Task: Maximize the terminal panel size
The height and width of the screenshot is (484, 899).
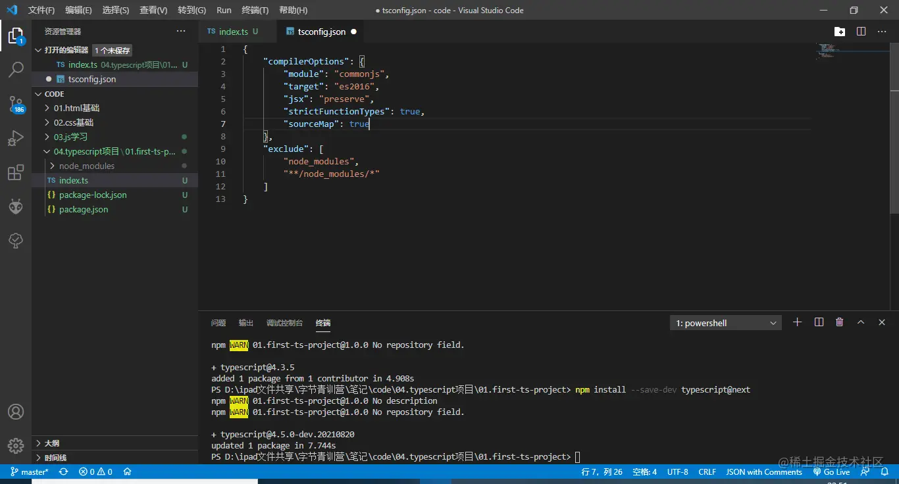Action: click(x=861, y=322)
